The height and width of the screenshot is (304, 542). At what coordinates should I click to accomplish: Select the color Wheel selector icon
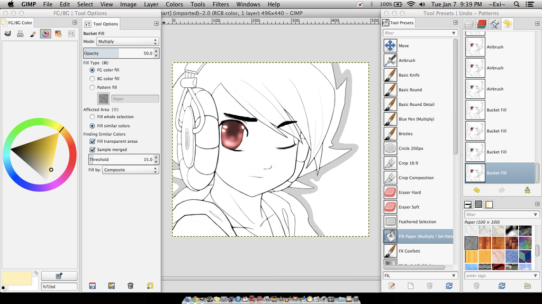tap(46, 34)
